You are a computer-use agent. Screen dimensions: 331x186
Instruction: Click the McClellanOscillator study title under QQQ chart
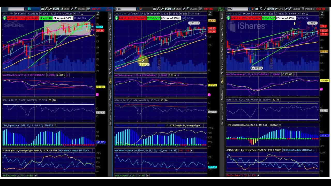[141, 150]
